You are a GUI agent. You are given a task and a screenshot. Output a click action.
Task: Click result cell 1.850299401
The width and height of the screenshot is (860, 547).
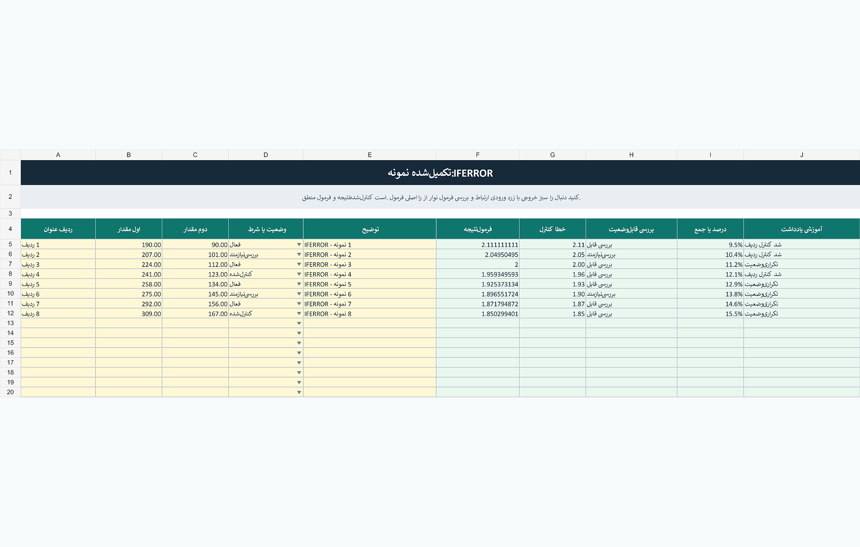[478, 314]
